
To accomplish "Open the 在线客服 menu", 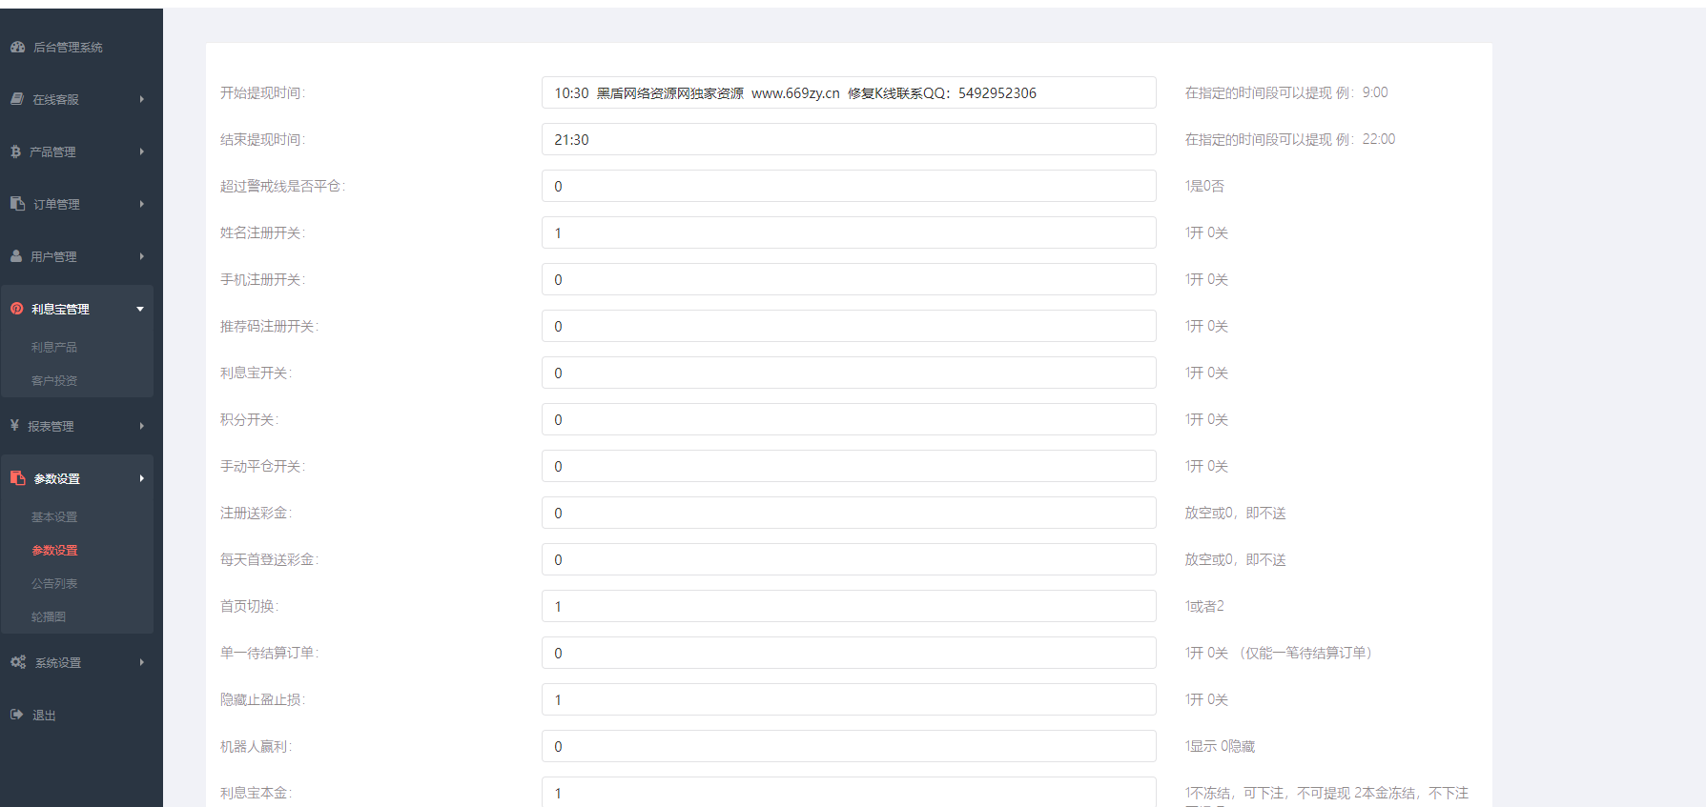I will point(56,99).
